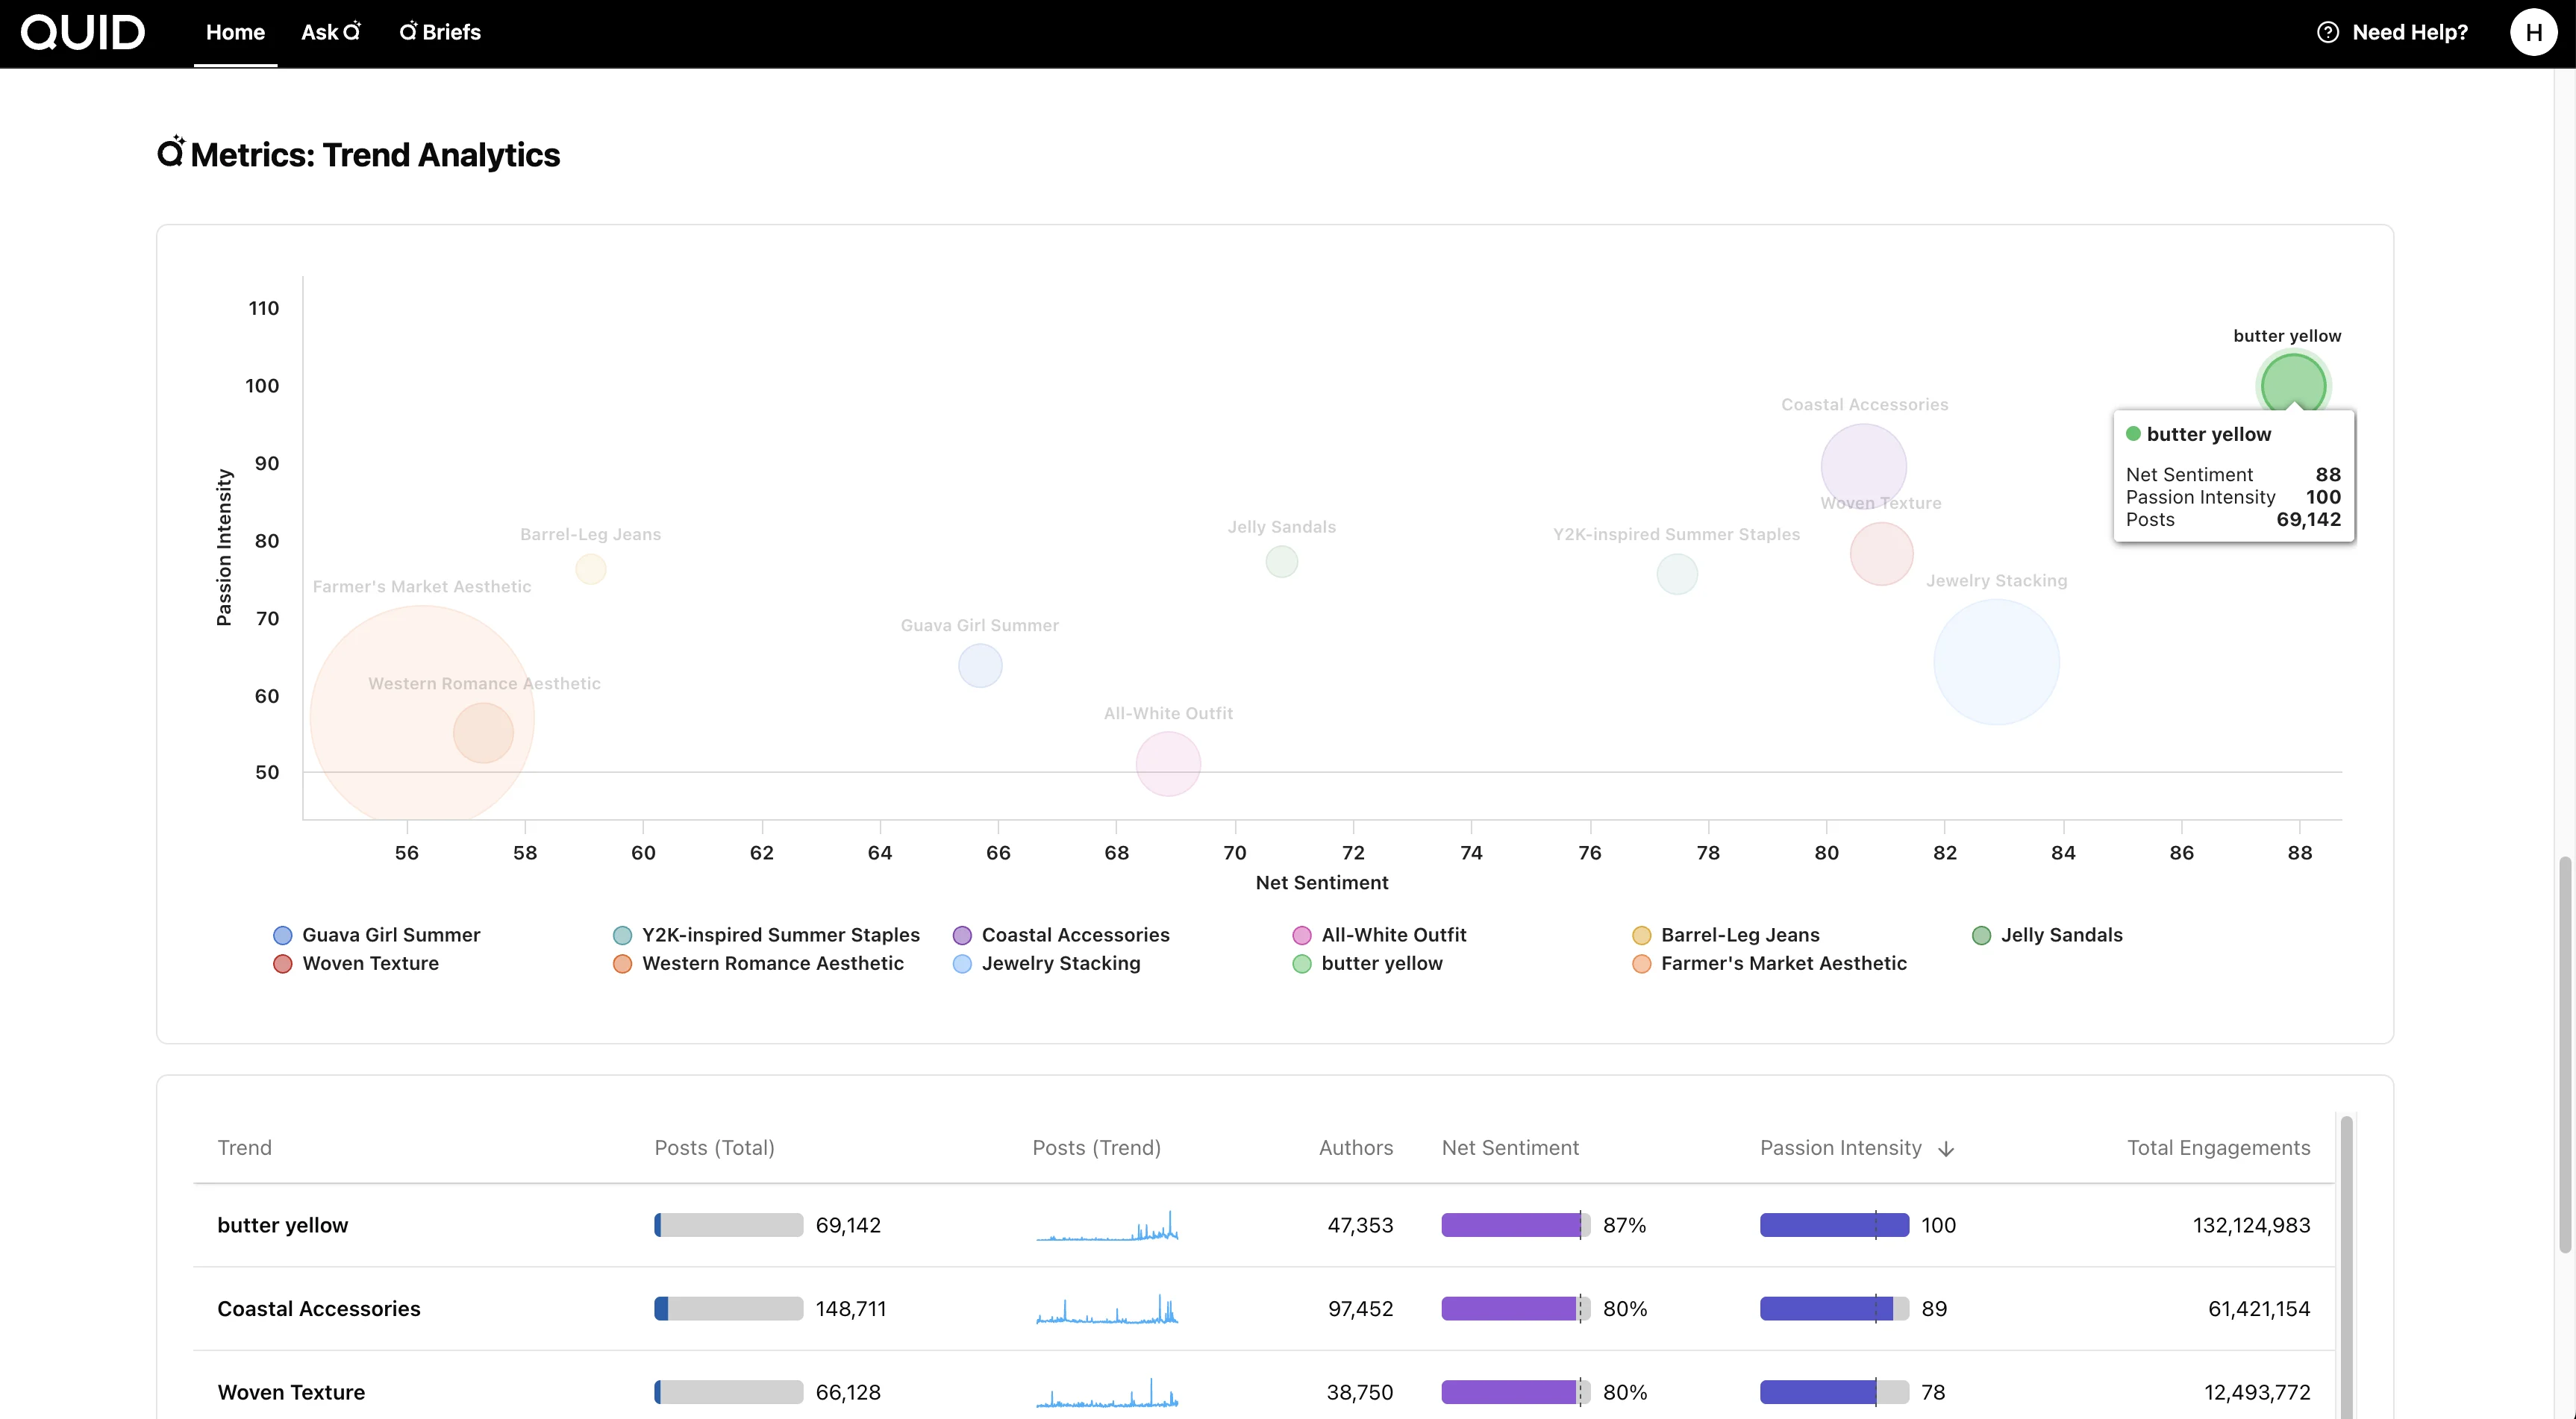The width and height of the screenshot is (2576, 1419).
Task: Click the QUID logo
Action: [83, 33]
